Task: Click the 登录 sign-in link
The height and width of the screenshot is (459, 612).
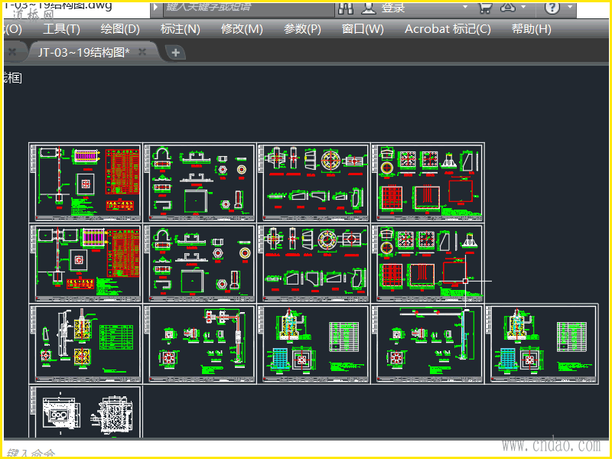Action: point(393,8)
